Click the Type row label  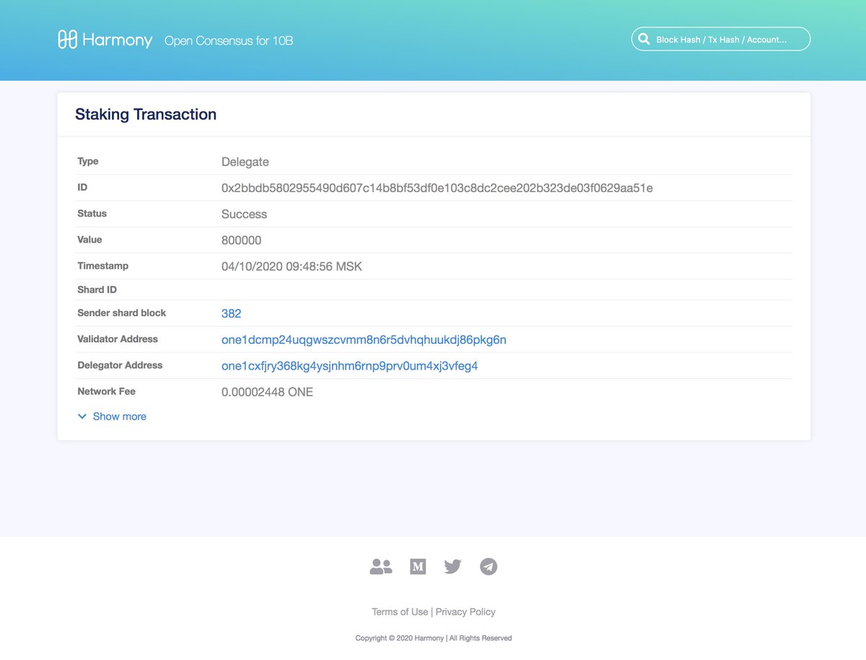pyautogui.click(x=88, y=162)
